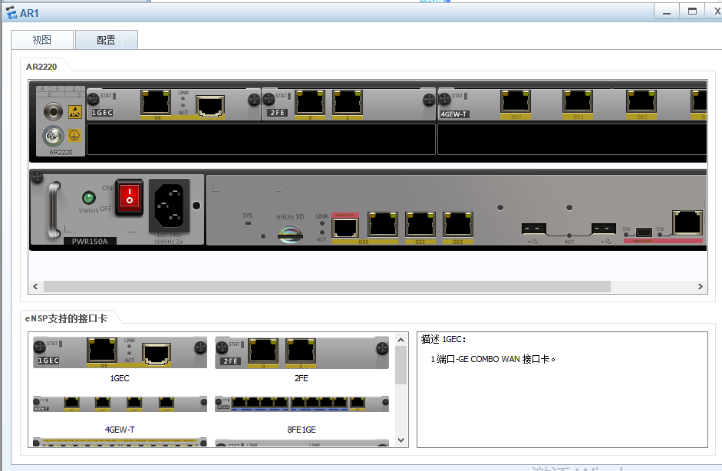
Task: Select the 1GEC card thumbnail in interface list
Action: point(120,352)
